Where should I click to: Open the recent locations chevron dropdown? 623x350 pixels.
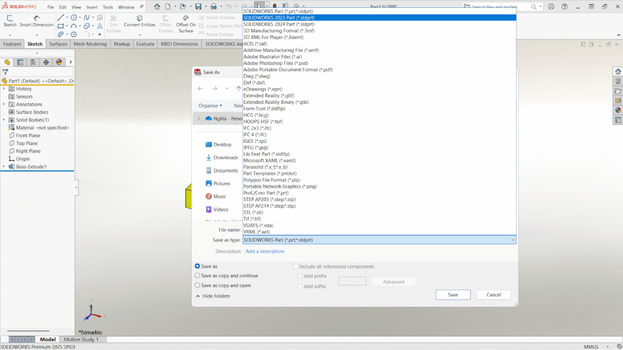click(x=227, y=89)
